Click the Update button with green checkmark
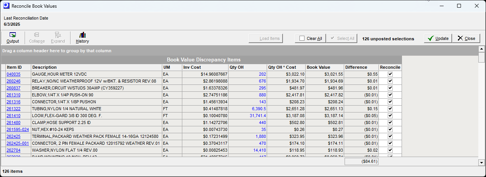The image size is (486, 177). tap(438, 38)
